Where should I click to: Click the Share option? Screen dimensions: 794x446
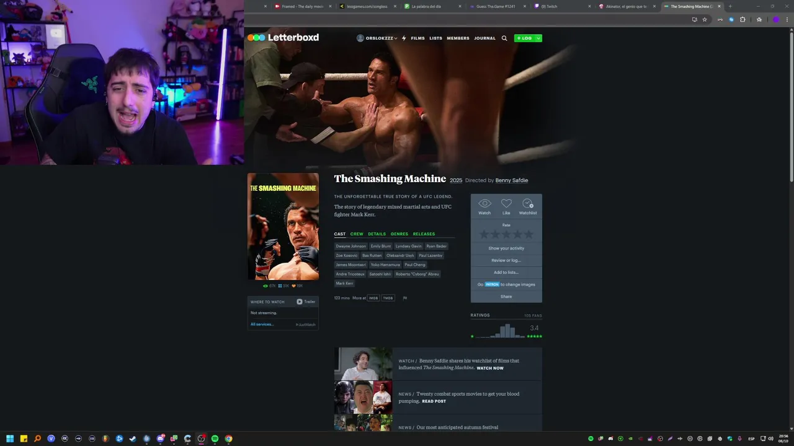[506, 297]
